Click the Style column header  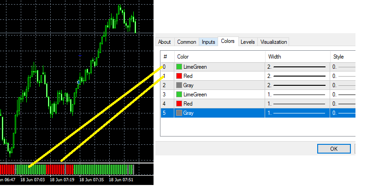click(343, 57)
